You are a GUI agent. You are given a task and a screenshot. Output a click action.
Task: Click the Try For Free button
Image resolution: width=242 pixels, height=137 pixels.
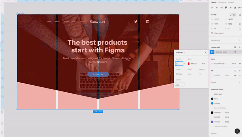pos(98,74)
